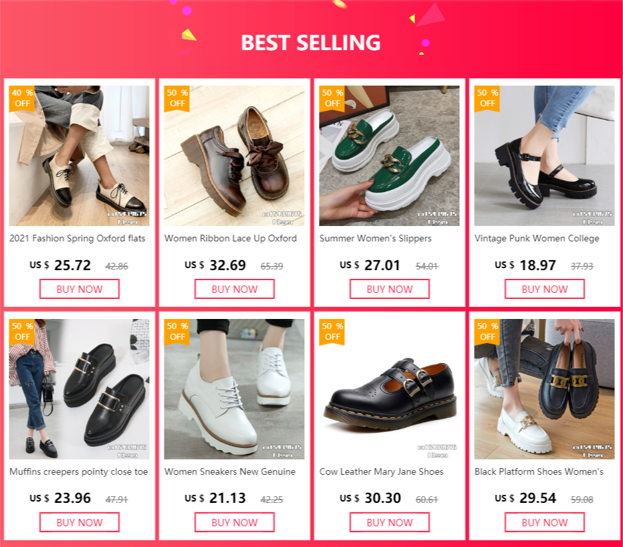The image size is (623, 547).
Task: Open Women Sneakers New Genuine product title
Action: pos(230,471)
